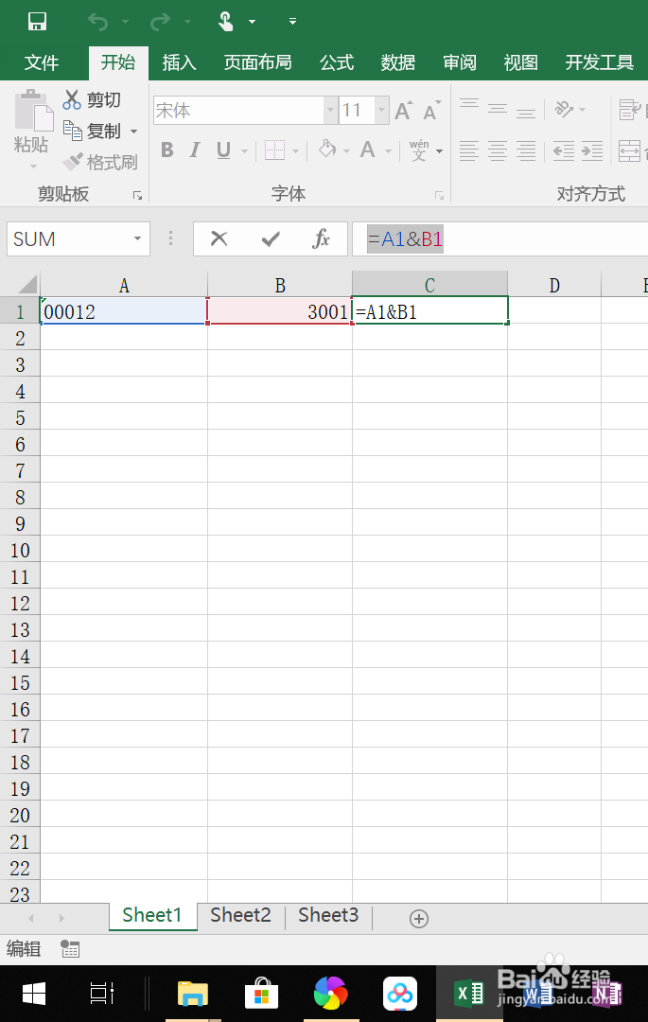Open the 文件 menu tab
The height and width of the screenshot is (1022, 648).
point(42,62)
